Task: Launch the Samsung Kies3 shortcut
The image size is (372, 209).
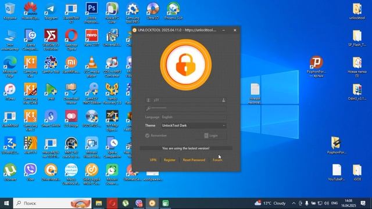Action: [30, 121]
